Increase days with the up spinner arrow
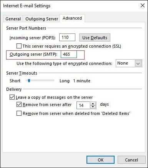The height and width of the screenshot is (168, 148). pos(93,104)
